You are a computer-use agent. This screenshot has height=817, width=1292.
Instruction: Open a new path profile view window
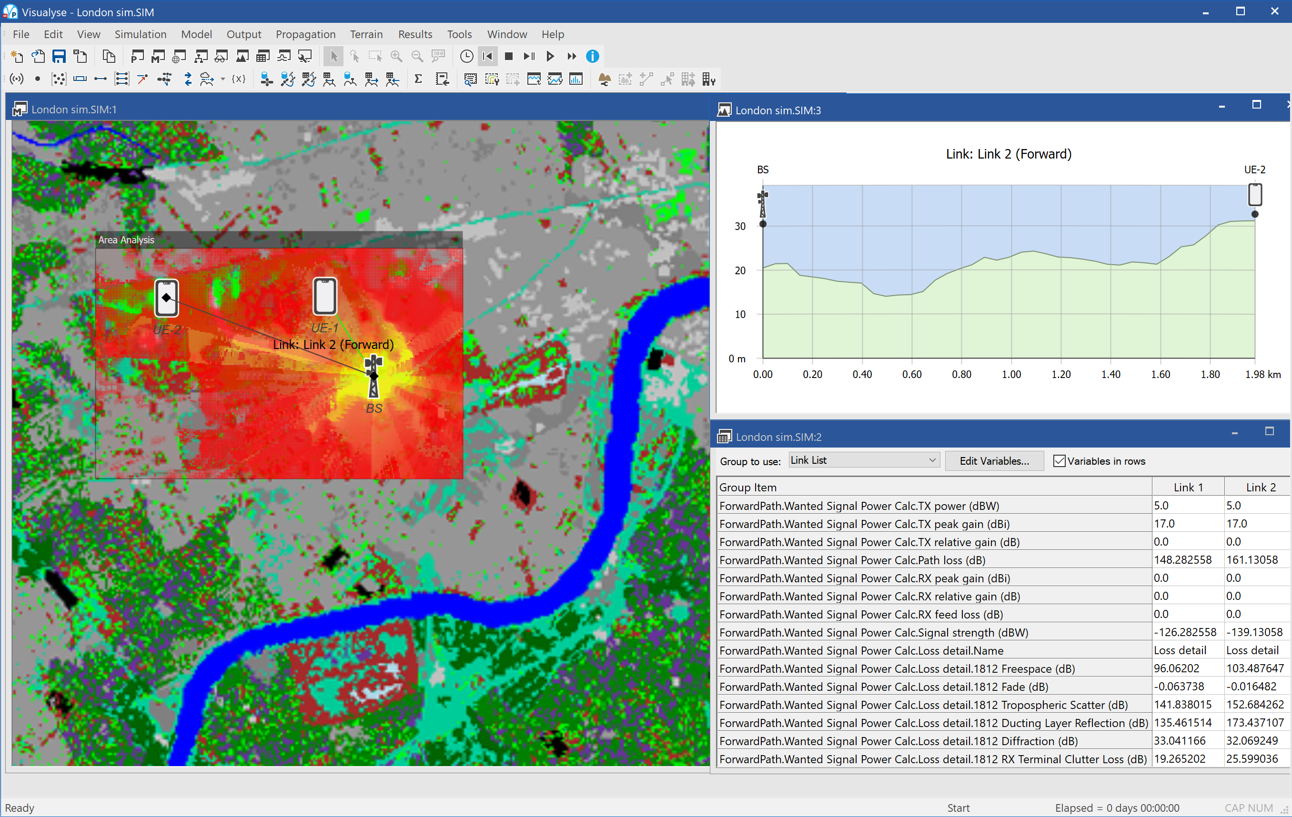click(x=284, y=56)
